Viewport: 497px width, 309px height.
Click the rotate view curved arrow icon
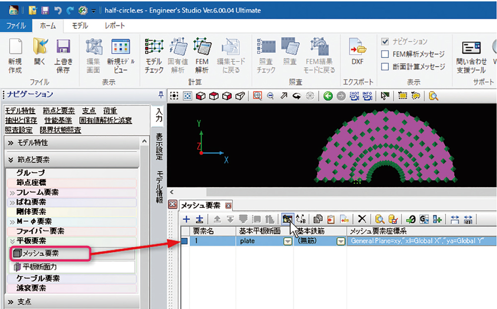tap(297, 96)
